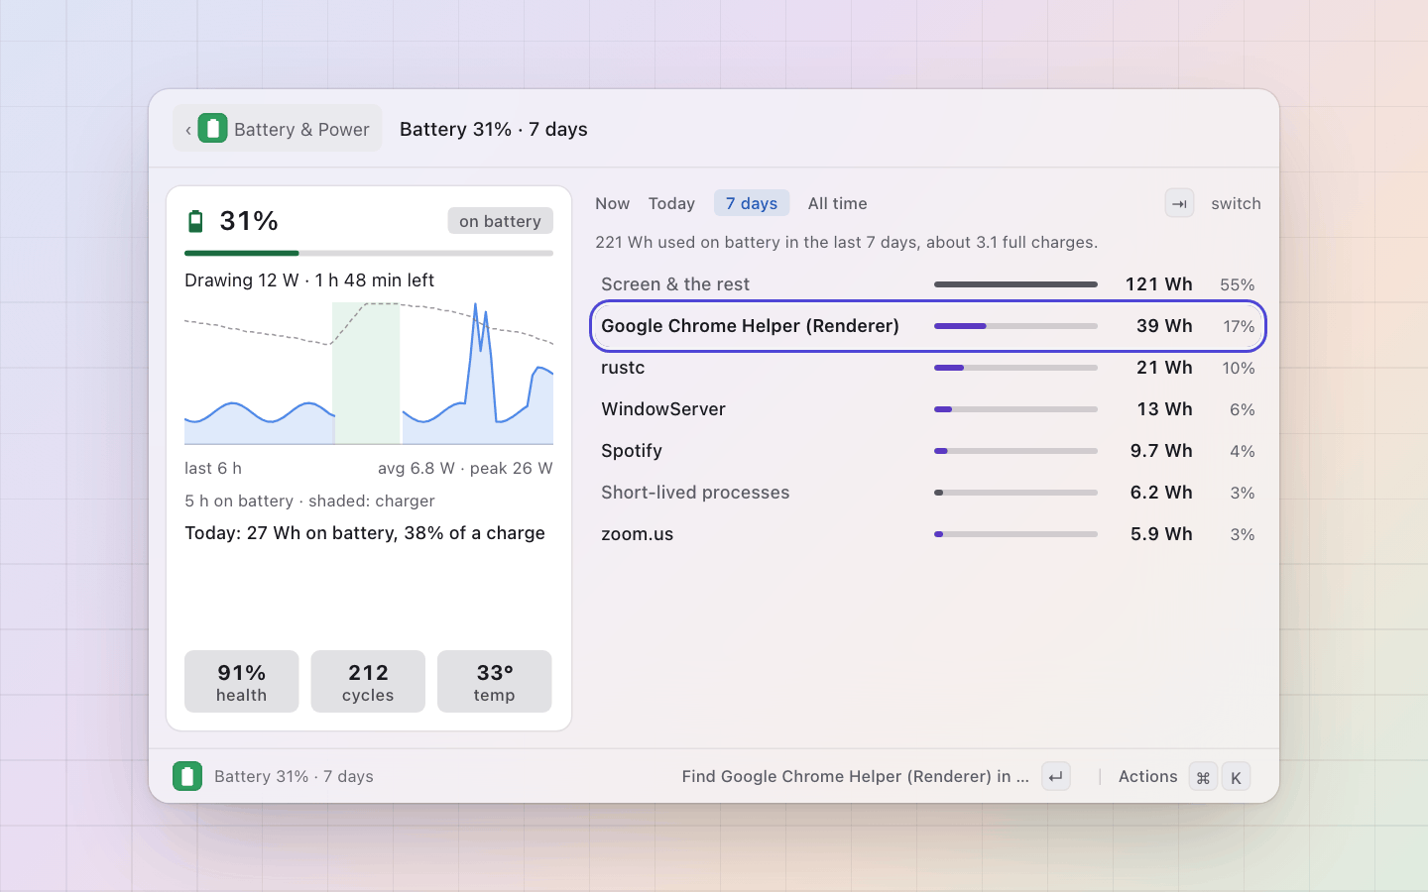Click the 6% share for WindowServer
This screenshot has width=1428, height=892.
click(1243, 409)
